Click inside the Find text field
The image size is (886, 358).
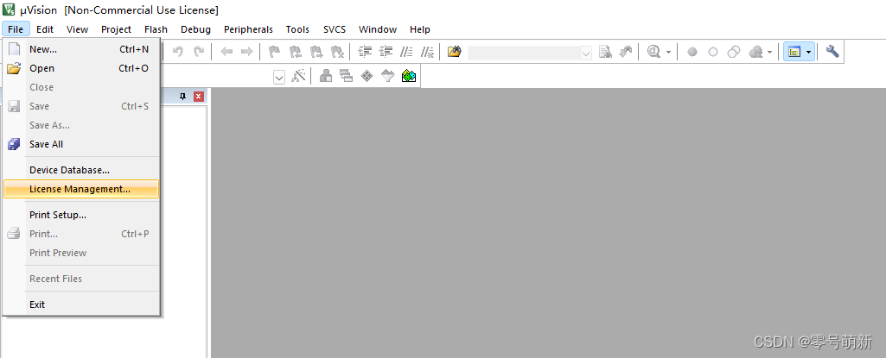525,53
